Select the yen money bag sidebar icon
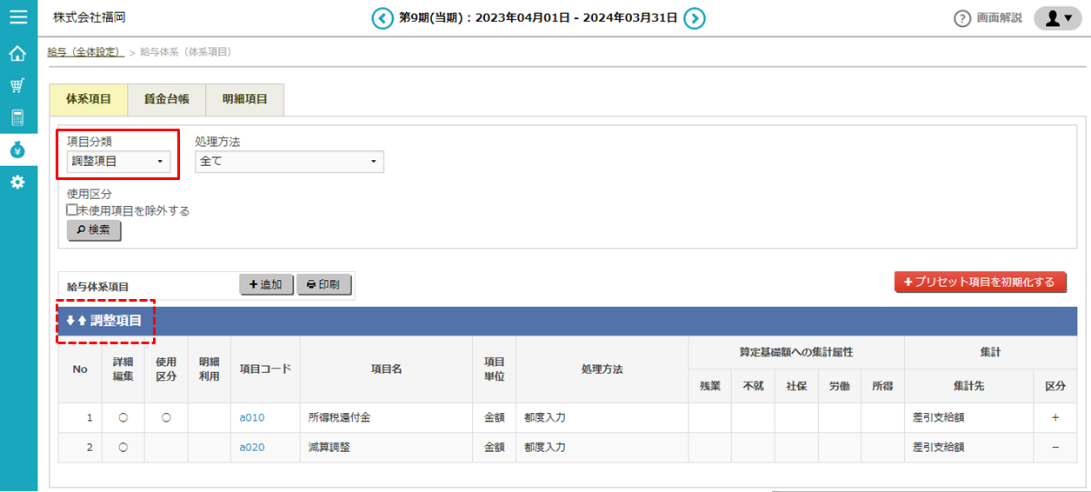1091x492 pixels. tap(17, 150)
